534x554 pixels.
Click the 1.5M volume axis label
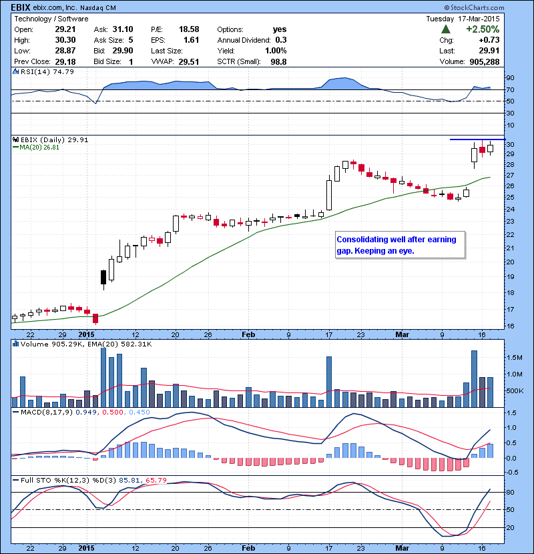515,358
